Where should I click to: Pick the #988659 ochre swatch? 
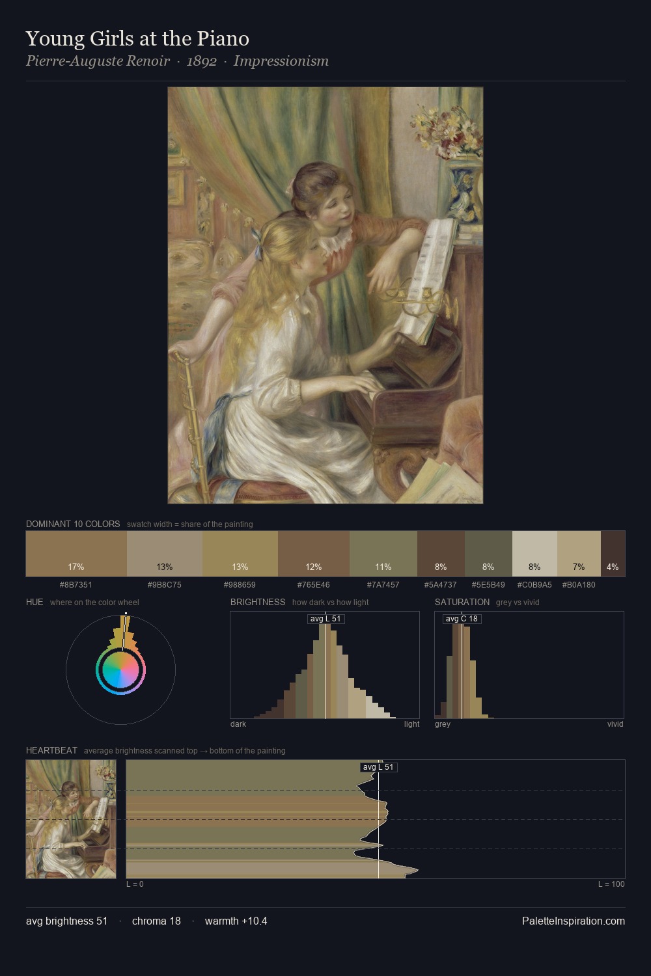pos(240,554)
